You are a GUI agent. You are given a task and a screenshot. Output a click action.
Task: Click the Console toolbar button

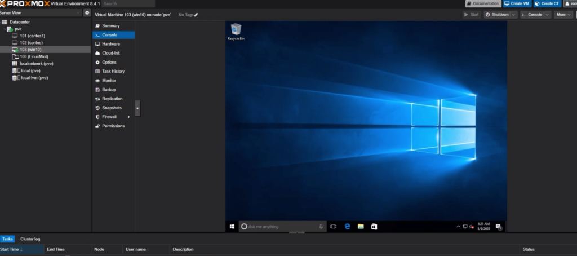(x=532, y=15)
